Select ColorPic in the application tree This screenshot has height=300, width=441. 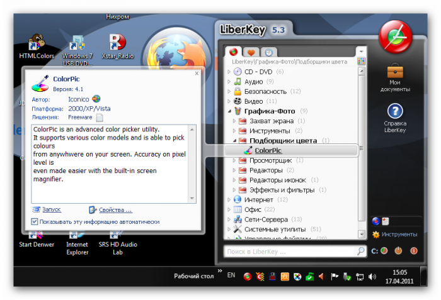[x=268, y=150]
